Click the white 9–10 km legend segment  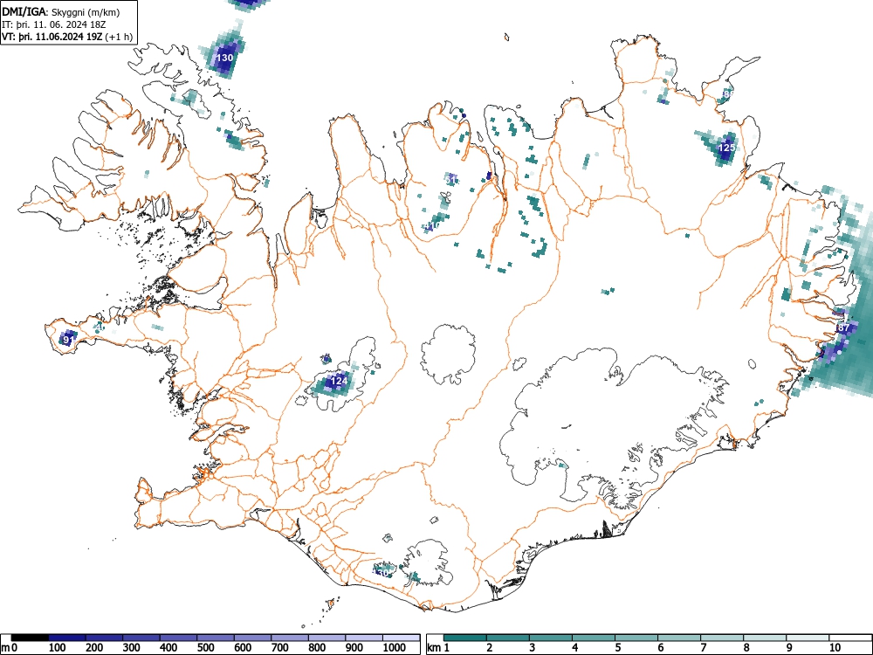pos(808,638)
